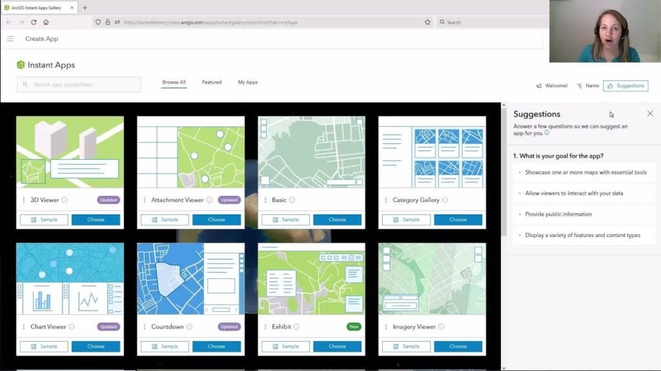This screenshot has height=371, width=661.
Task: Switch to the Featured tab
Action: pyautogui.click(x=212, y=82)
